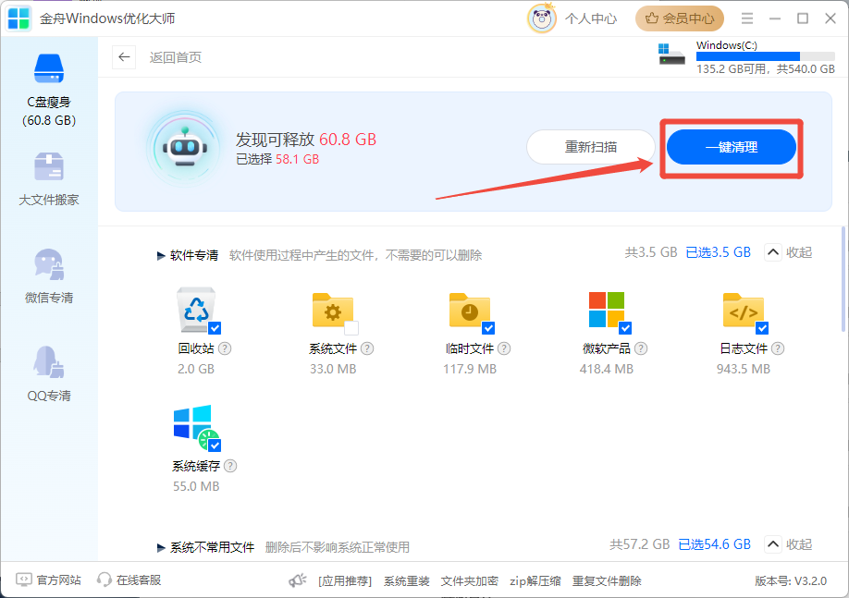Click the 官方网站 monitor icon

[x=24, y=580]
